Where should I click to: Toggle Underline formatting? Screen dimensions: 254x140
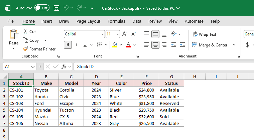click(x=85, y=45)
